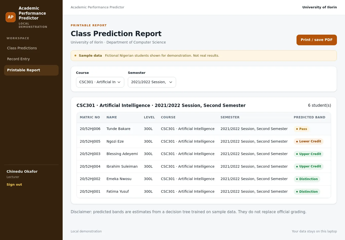Screen dimensions: 345x240
Task: Select Printable Report sidebar item
Action: pos(31,70)
